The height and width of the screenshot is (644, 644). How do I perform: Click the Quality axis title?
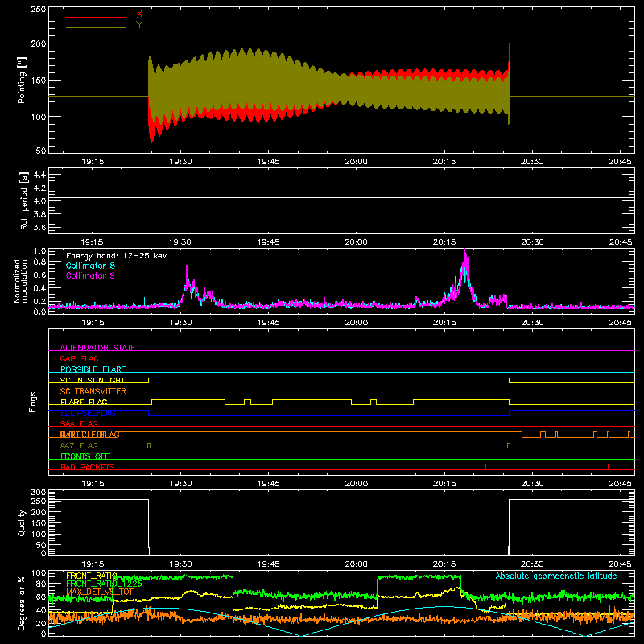[22, 522]
